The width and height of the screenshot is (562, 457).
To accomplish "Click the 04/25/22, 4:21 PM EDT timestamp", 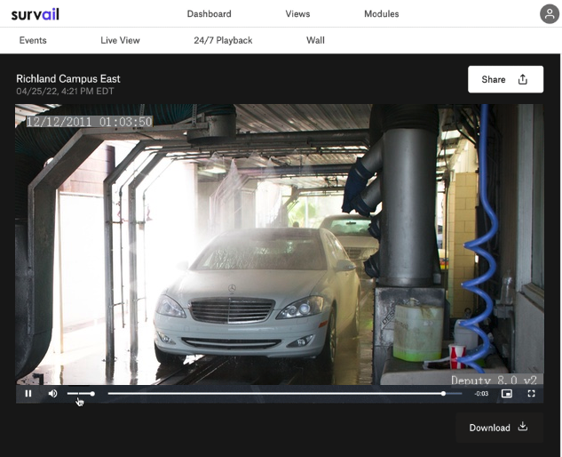I will coord(65,92).
